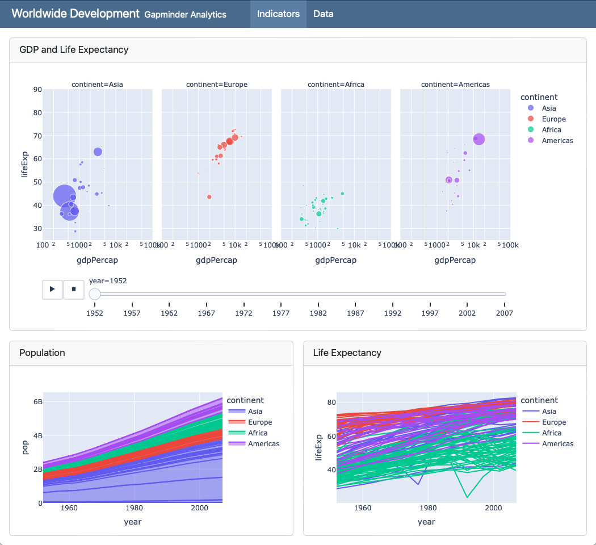Hide Asia in the Population chart legend
596x545 pixels.
255,412
